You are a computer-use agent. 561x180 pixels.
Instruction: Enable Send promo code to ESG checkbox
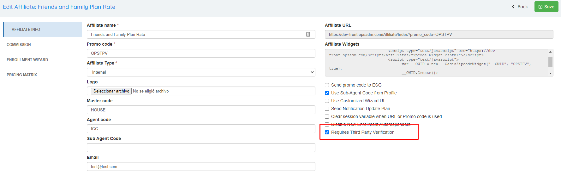(x=327, y=85)
